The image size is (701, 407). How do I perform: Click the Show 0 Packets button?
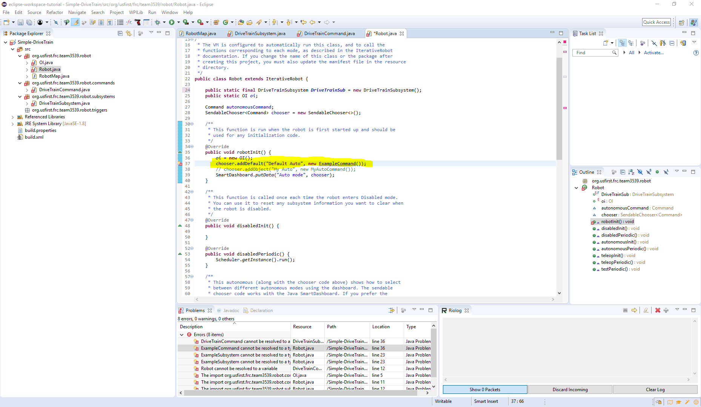[x=485, y=389]
